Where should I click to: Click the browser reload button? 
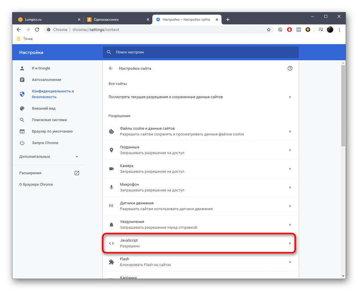click(37, 30)
